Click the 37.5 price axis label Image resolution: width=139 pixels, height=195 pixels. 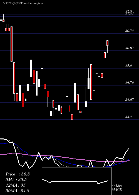[128, 11]
